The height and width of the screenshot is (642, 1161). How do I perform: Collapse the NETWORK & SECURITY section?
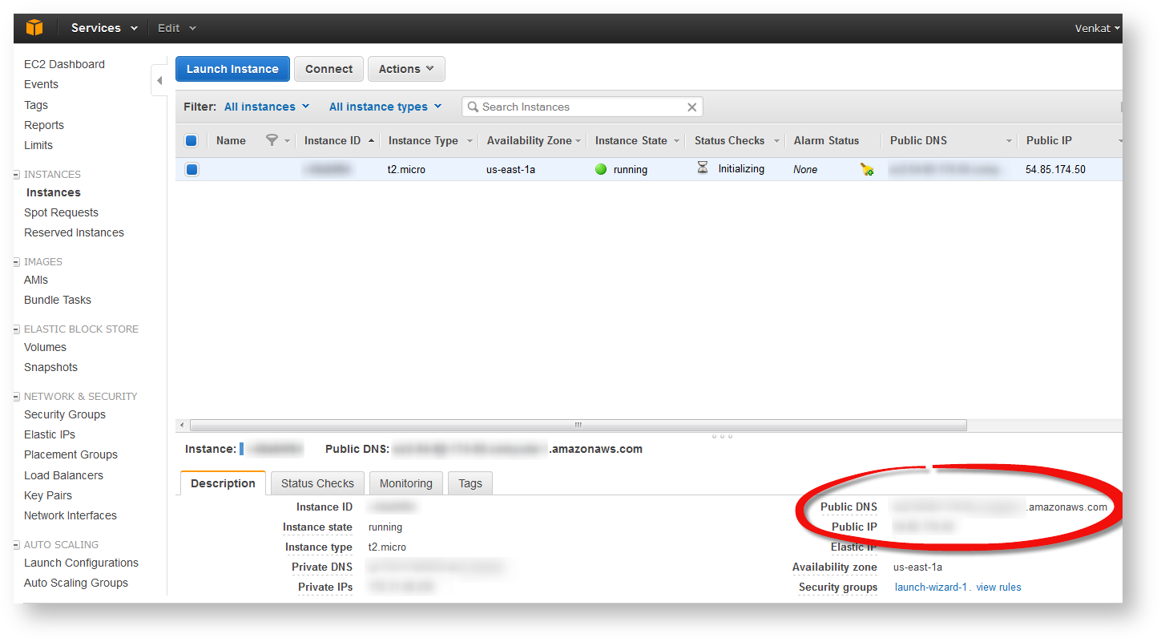tap(15, 396)
